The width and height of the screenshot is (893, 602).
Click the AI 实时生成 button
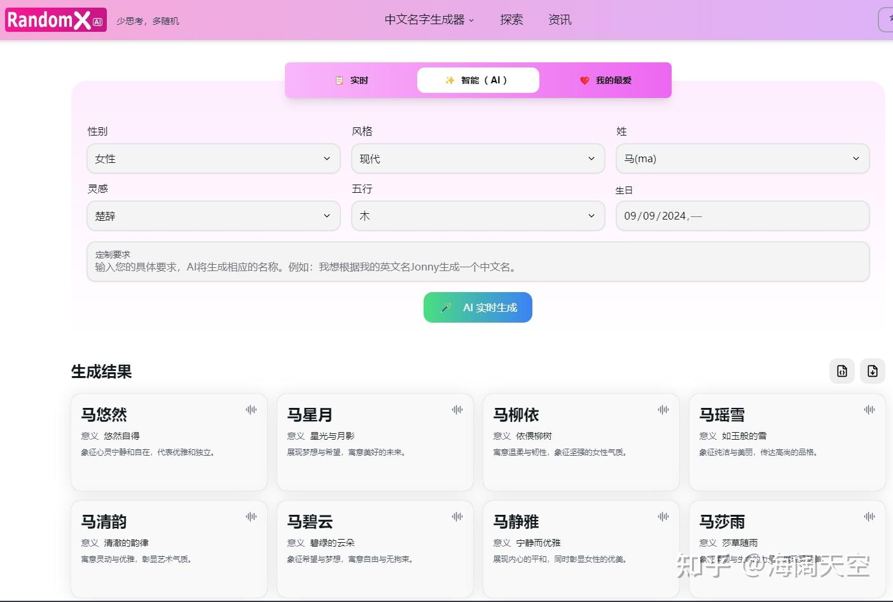[478, 307]
